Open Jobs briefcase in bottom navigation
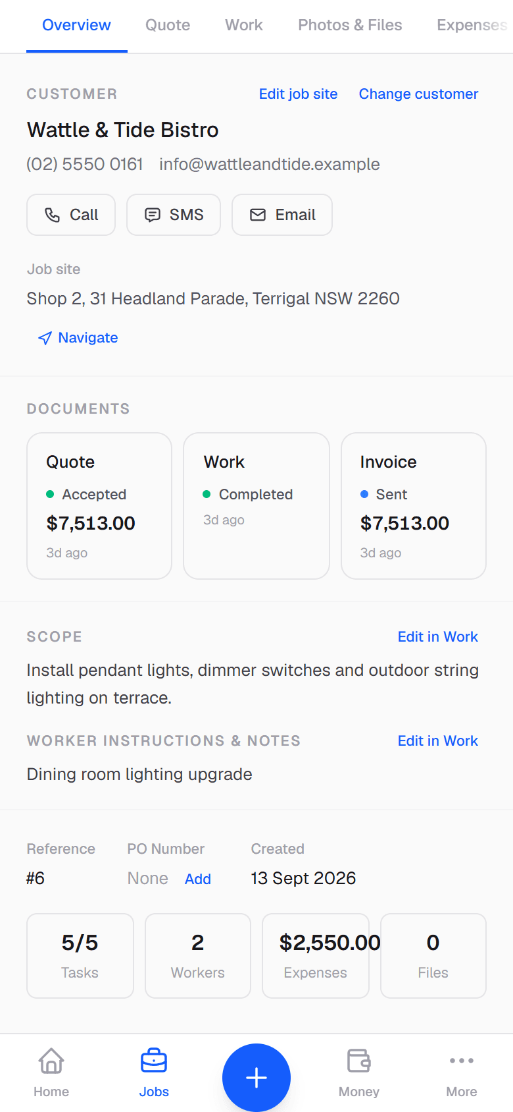 154,1072
